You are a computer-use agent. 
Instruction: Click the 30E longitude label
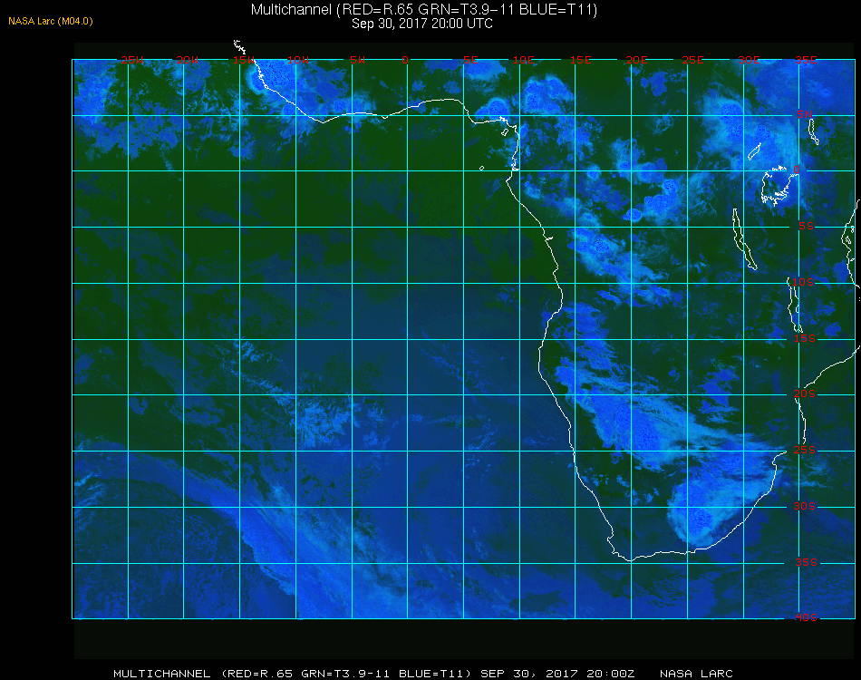click(749, 60)
